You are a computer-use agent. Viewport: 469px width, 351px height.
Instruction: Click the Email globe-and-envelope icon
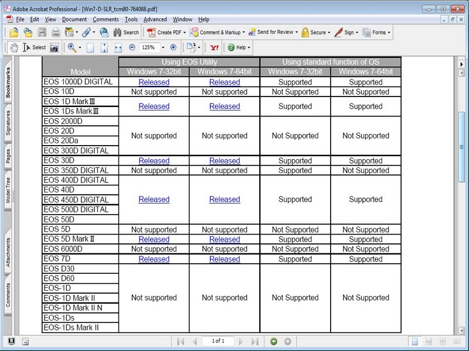(104, 32)
